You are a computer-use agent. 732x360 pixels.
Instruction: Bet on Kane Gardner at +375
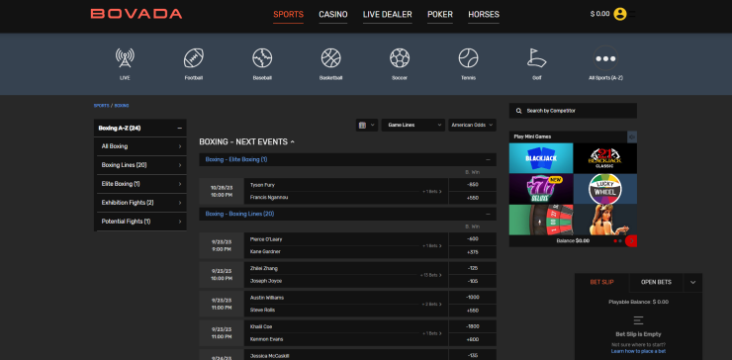pos(473,252)
